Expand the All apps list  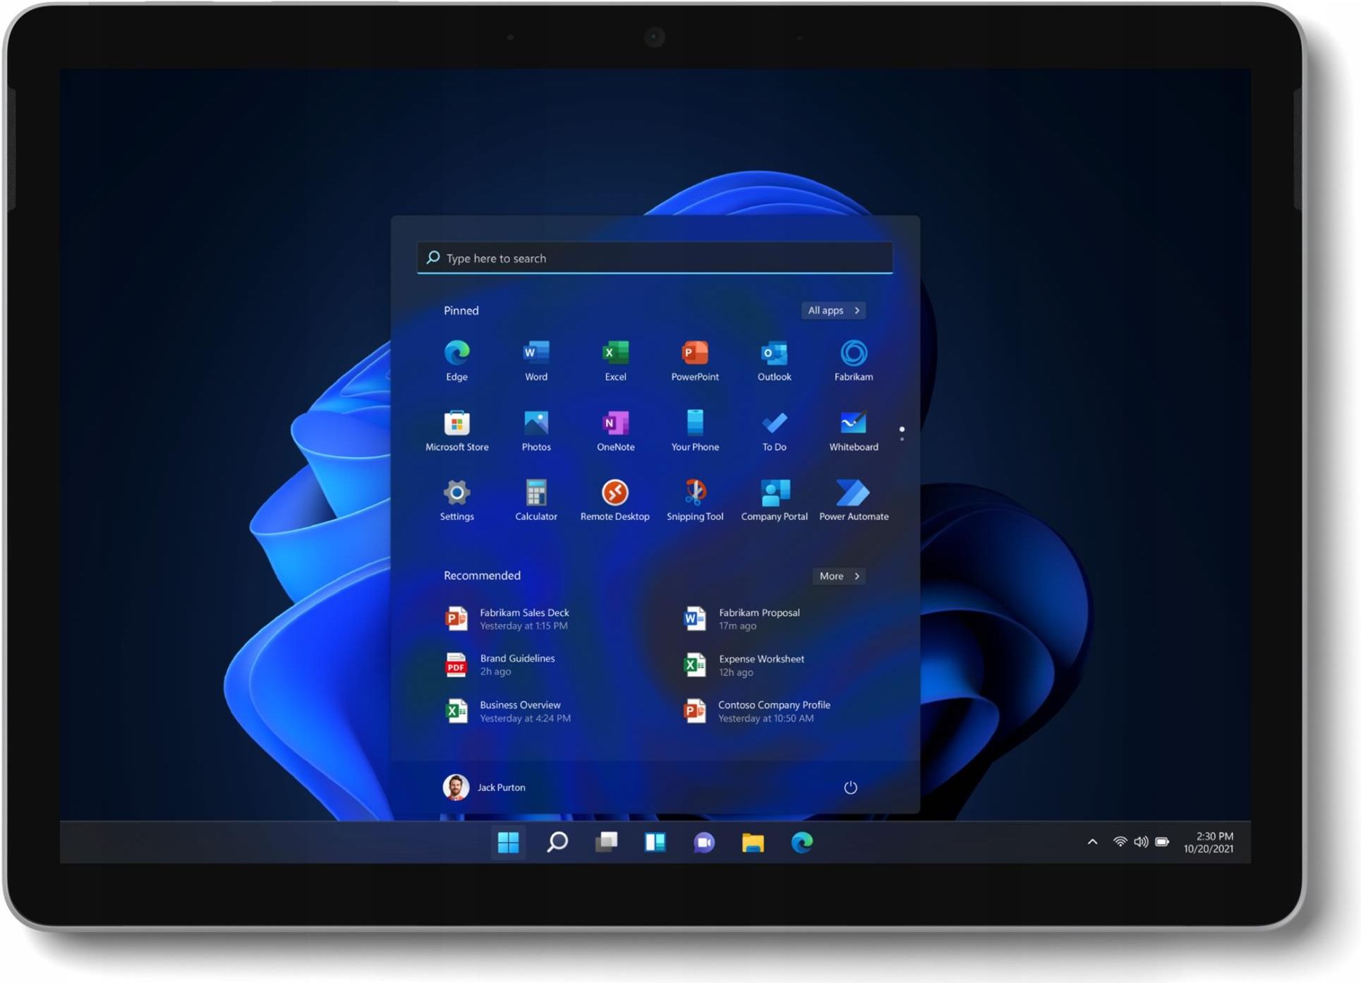tap(833, 310)
